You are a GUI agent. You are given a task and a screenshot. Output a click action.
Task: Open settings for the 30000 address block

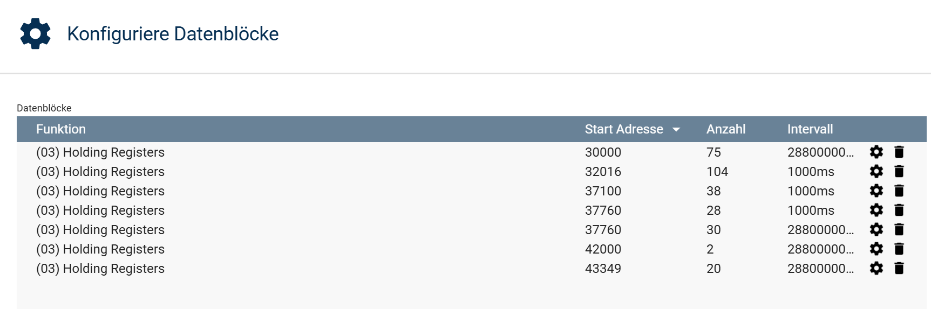(x=876, y=152)
